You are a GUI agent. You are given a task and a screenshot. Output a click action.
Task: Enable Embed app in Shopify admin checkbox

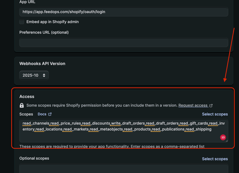click(22, 22)
